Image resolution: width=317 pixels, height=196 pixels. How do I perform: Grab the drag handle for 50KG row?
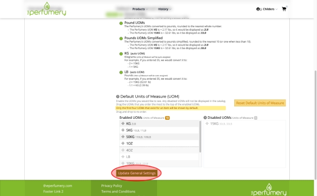[123, 137]
